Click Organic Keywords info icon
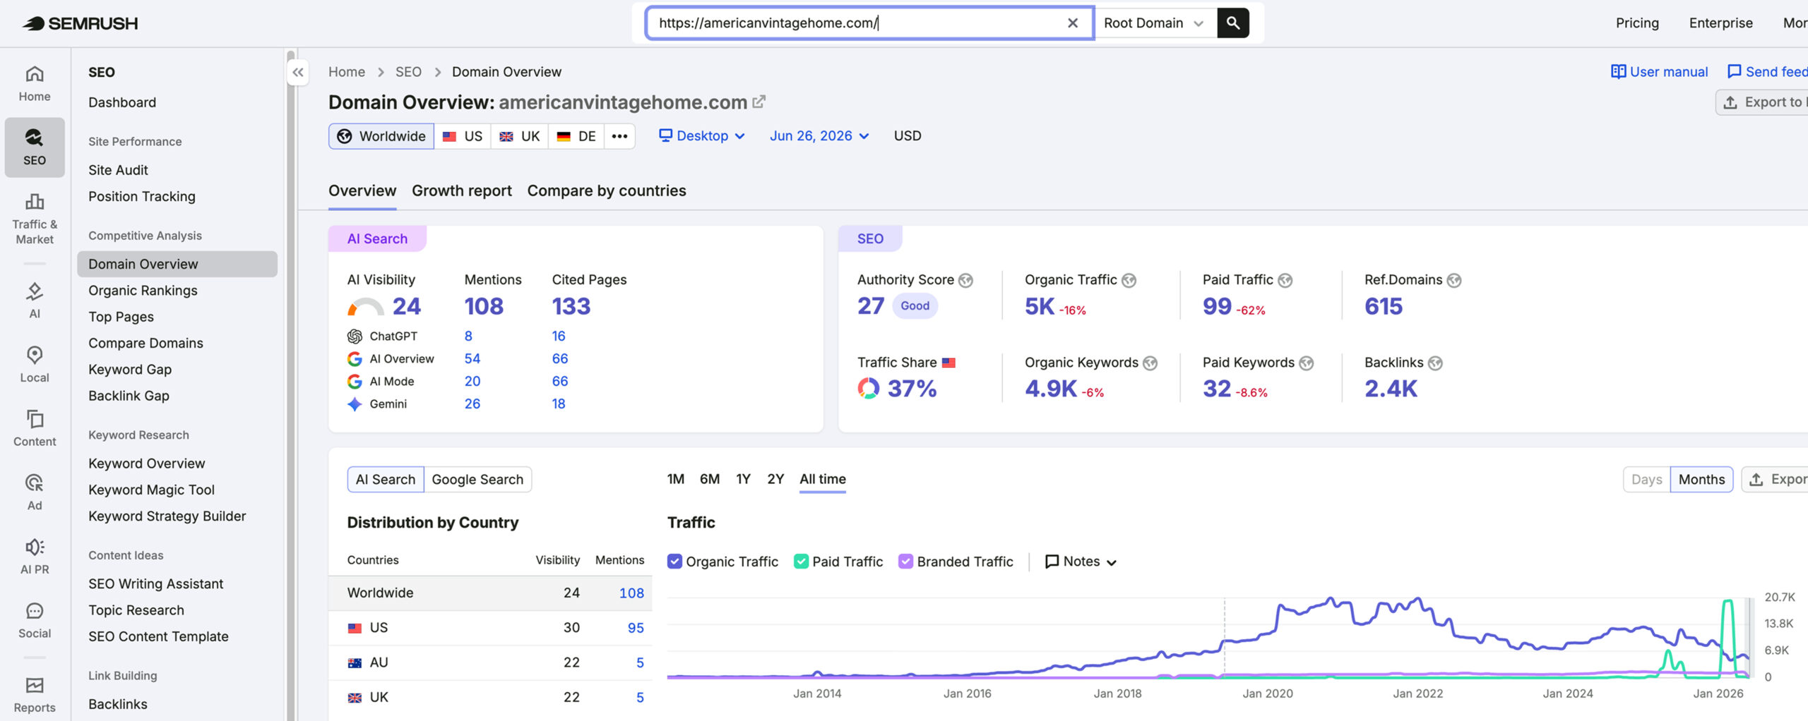The image size is (1808, 721). tap(1150, 363)
